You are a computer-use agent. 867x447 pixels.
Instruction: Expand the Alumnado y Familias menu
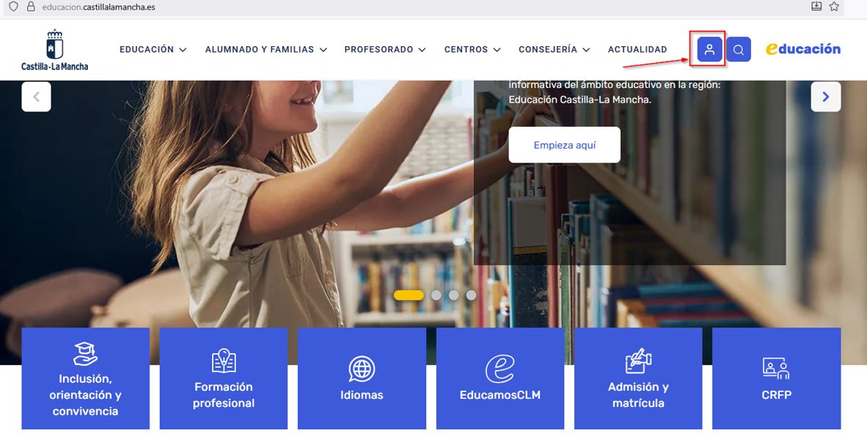266,49
